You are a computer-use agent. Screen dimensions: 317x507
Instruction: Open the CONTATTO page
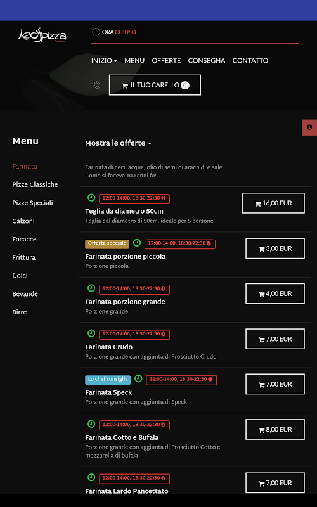click(x=250, y=60)
